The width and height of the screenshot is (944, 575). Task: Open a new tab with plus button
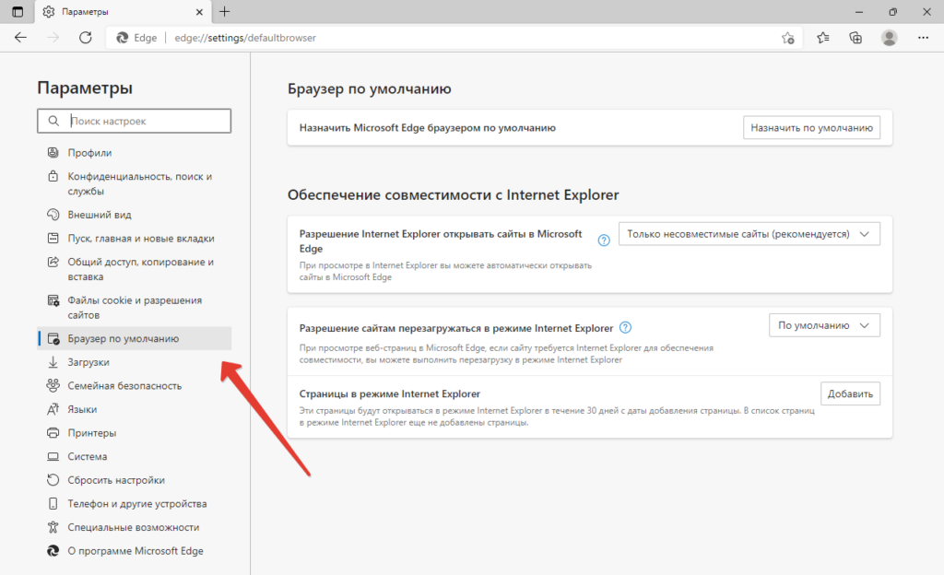tap(225, 11)
